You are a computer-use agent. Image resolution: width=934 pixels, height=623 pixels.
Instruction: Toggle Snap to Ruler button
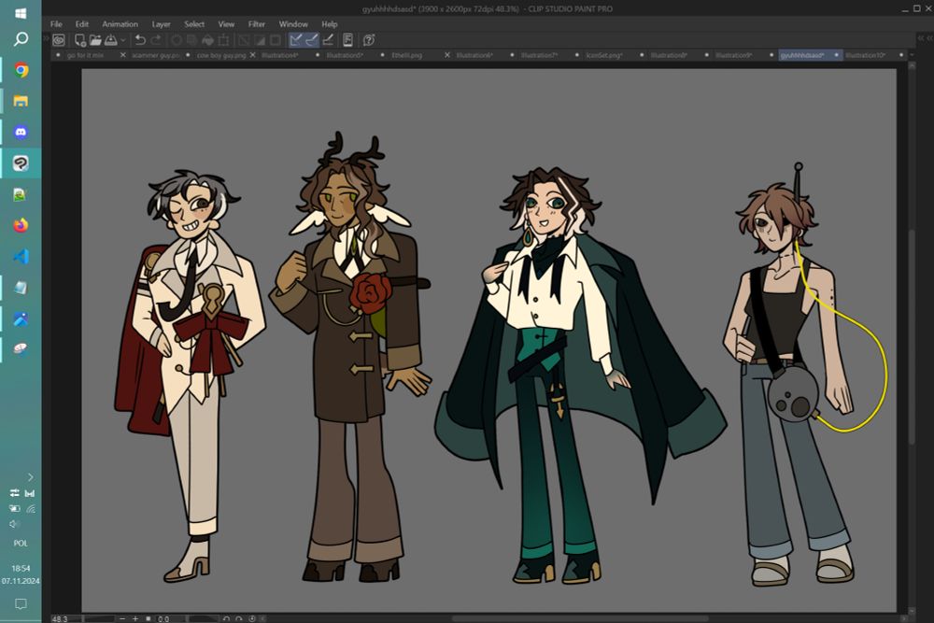tap(296, 40)
